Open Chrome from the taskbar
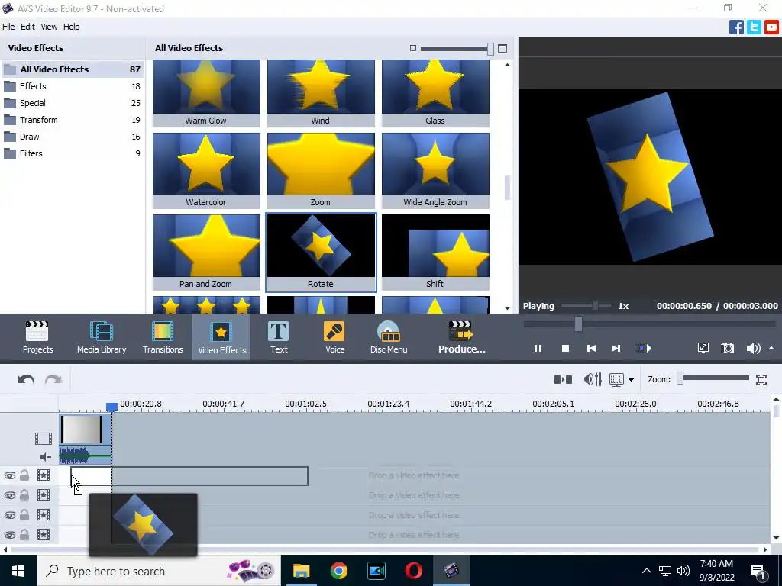Image resolution: width=782 pixels, height=586 pixels. [x=338, y=571]
